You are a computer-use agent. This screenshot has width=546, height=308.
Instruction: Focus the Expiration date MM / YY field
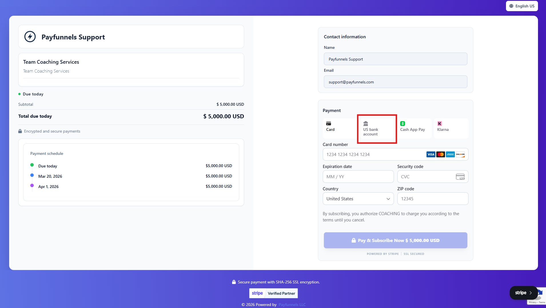[358, 177]
